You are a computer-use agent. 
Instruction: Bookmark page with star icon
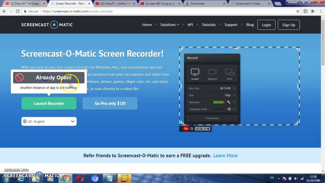298,11
